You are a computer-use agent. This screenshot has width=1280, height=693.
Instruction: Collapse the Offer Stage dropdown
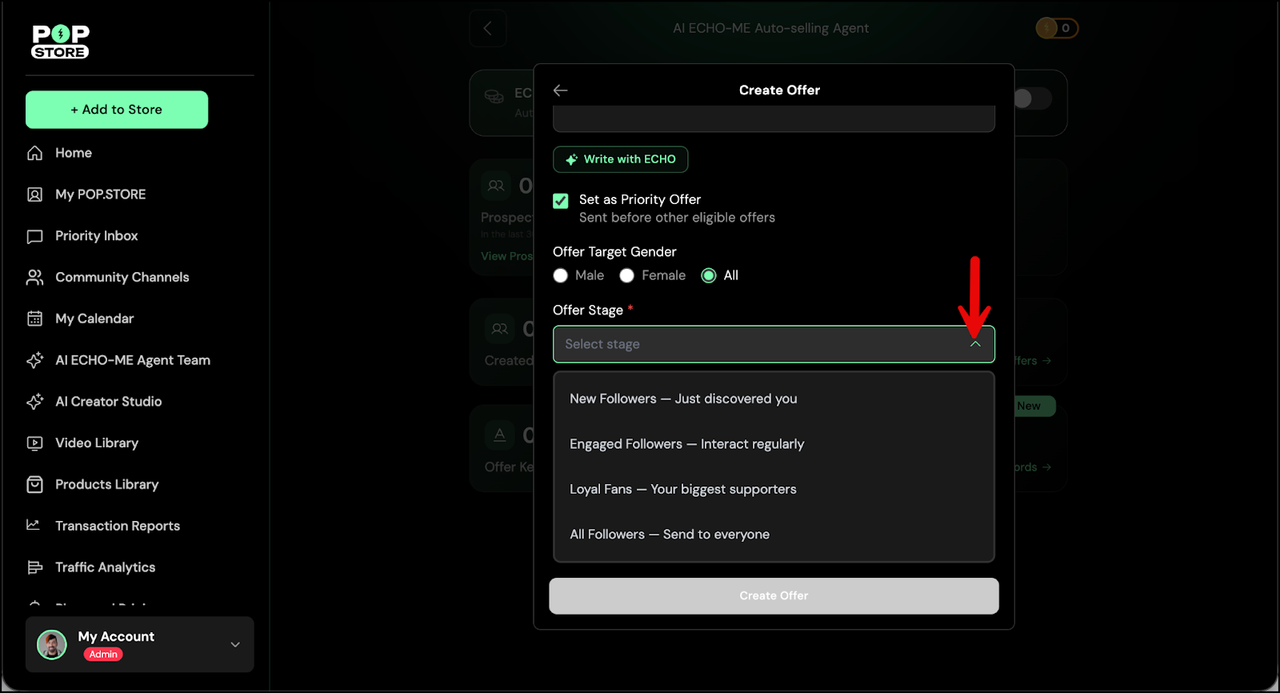tap(974, 344)
